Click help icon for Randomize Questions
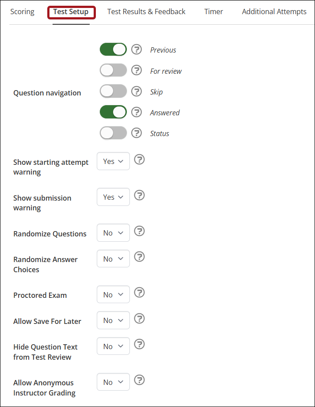Viewport: 315px width, 407px height. tap(139, 231)
